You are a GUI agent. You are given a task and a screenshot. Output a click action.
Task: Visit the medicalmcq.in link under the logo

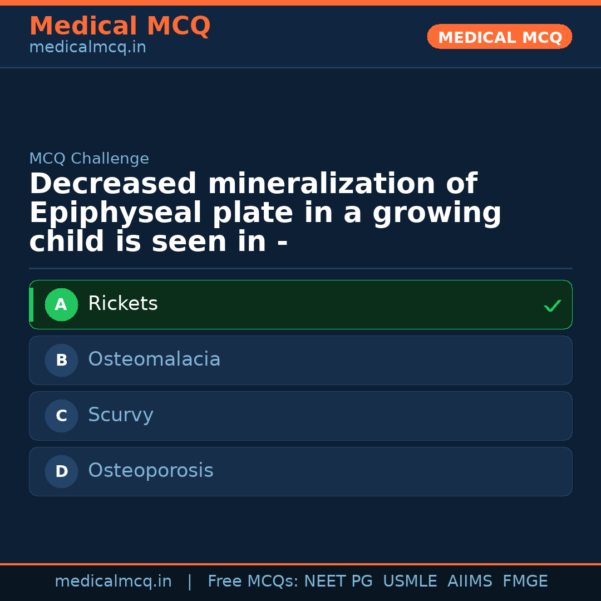(x=87, y=47)
